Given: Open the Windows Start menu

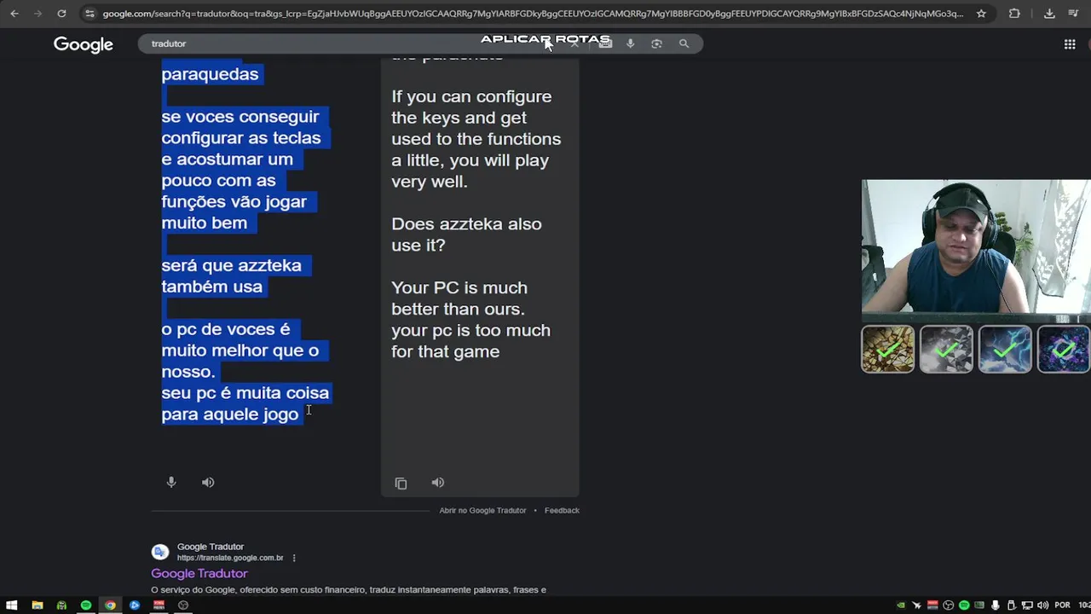Looking at the screenshot, I should [12, 605].
